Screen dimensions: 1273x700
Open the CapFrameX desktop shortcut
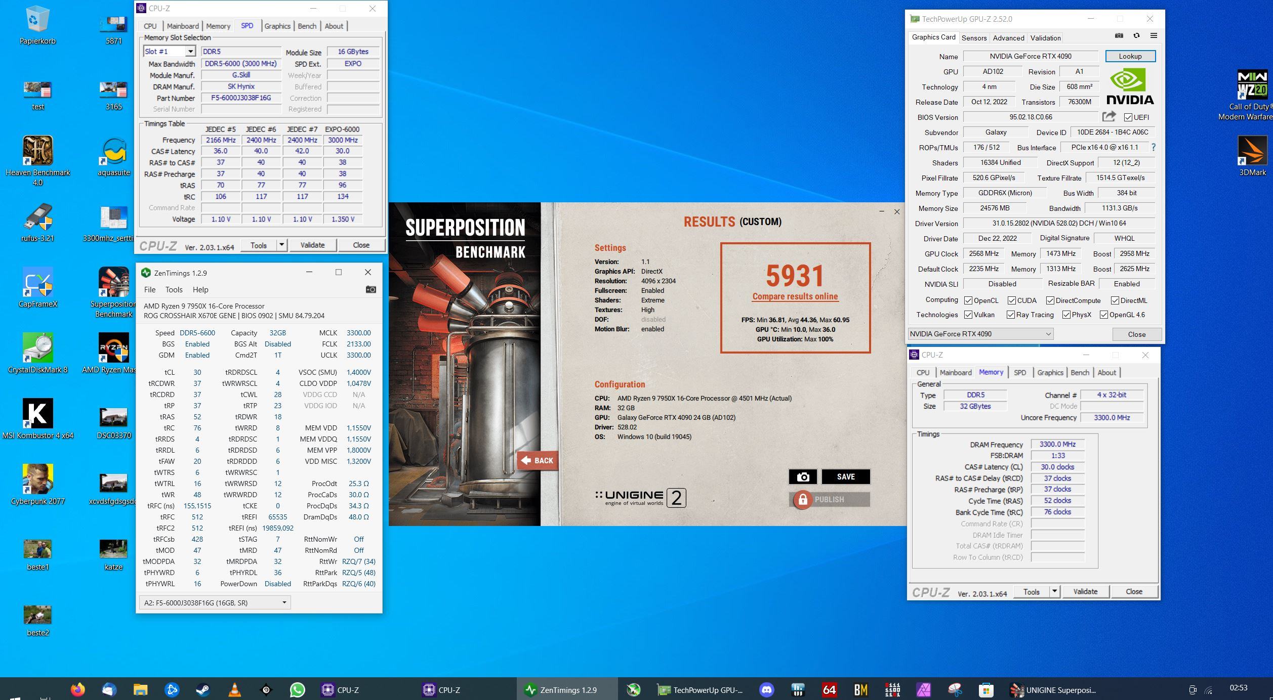point(38,282)
